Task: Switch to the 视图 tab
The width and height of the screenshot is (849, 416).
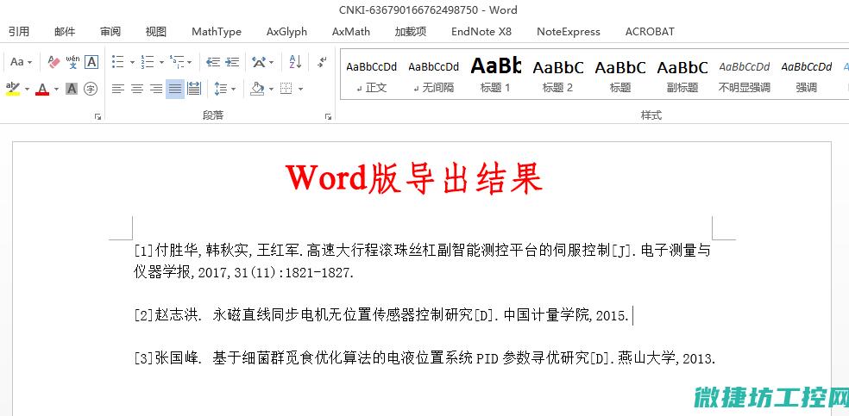Action: 156,32
